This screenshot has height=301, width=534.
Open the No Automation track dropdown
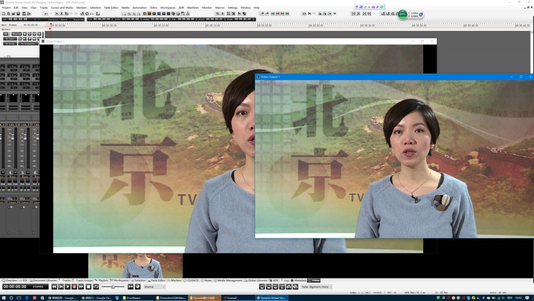(28, 43)
